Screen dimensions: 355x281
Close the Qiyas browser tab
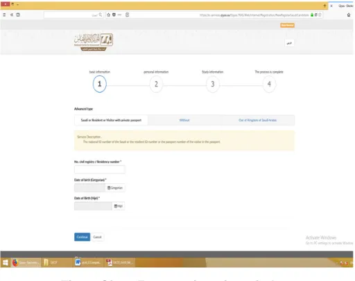(x=331, y=6)
